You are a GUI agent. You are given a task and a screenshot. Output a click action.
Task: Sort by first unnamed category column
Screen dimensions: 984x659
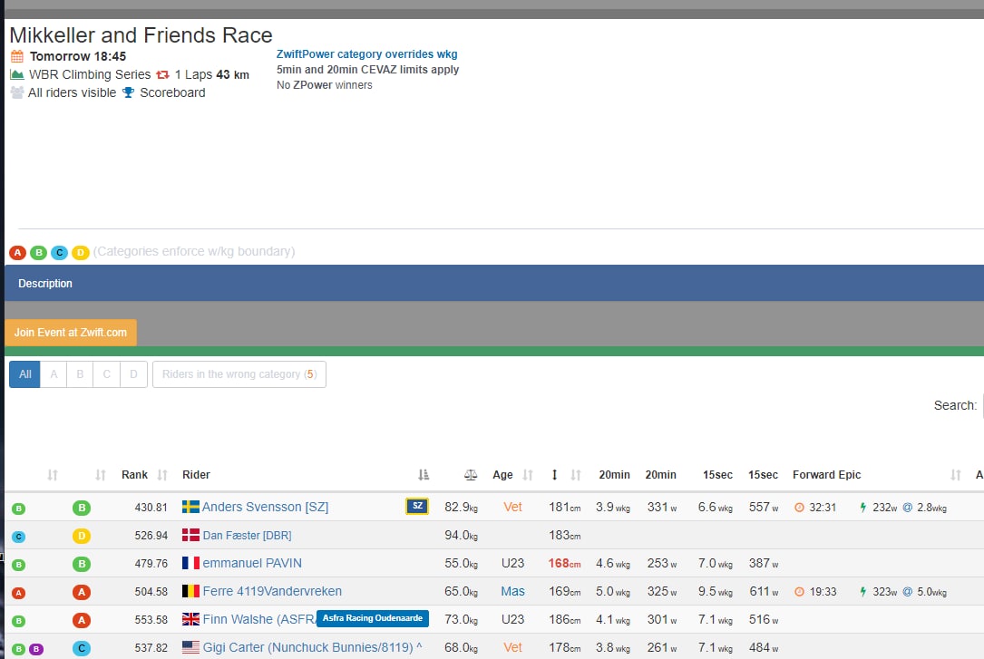click(x=53, y=475)
